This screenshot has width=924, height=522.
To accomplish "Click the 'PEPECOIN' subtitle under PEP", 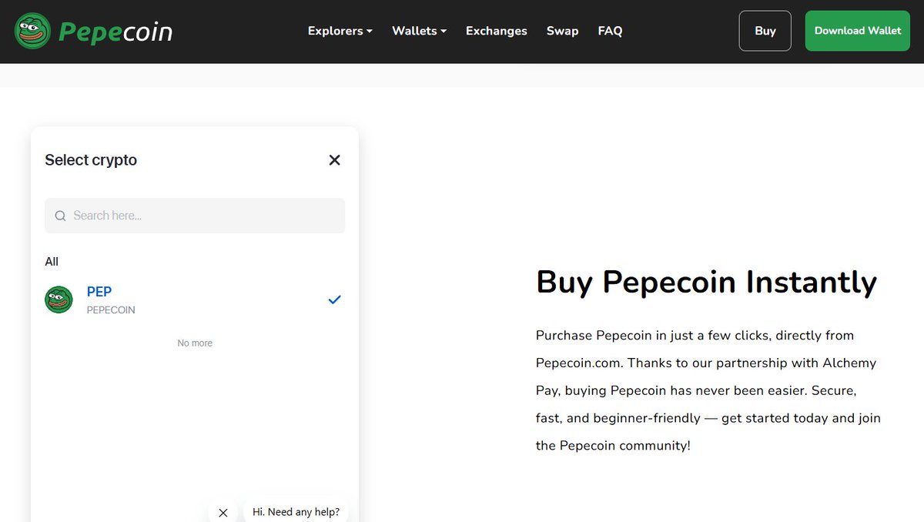I will pos(111,310).
